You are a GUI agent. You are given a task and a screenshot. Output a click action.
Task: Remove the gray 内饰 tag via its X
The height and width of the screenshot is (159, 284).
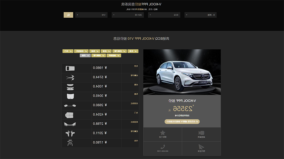(88, 55)
